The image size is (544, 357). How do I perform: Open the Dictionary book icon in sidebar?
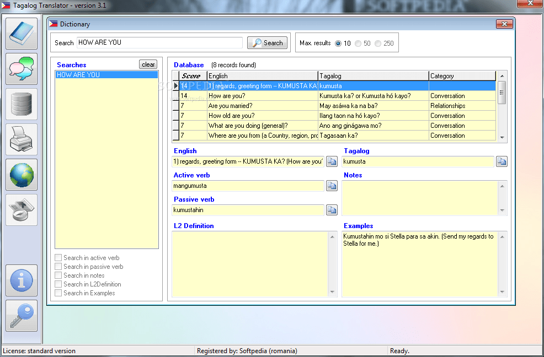(x=22, y=34)
